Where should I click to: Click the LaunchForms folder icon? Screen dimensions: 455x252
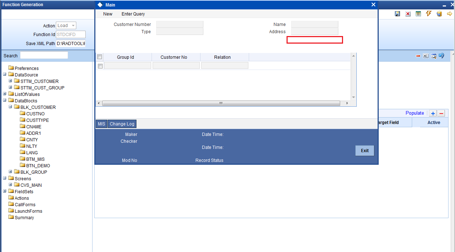point(11,211)
